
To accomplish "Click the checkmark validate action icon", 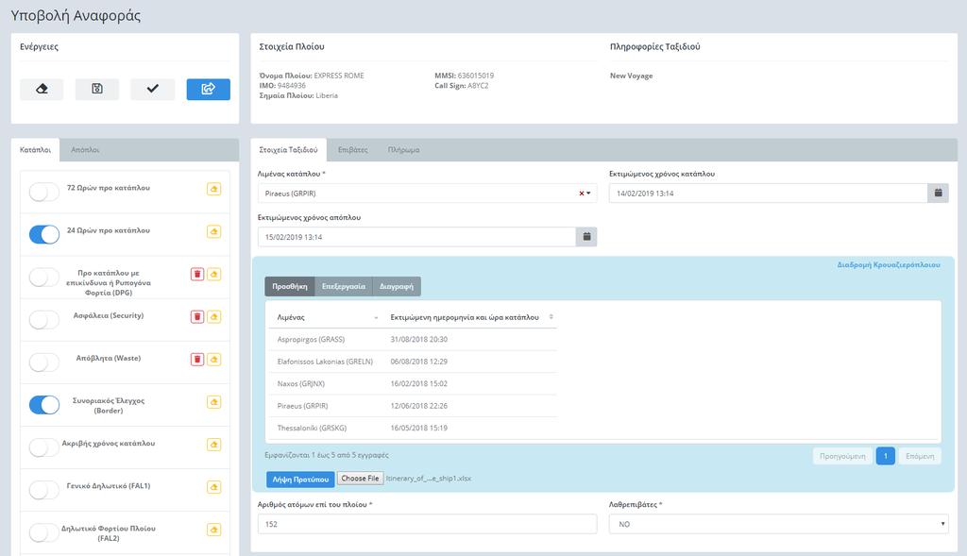I will (x=152, y=89).
